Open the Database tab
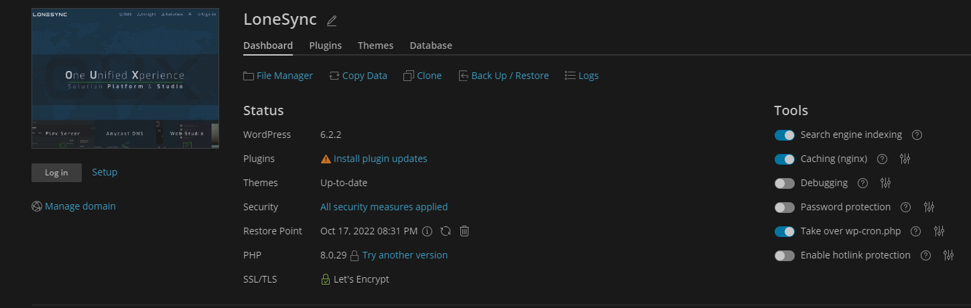 coord(431,46)
